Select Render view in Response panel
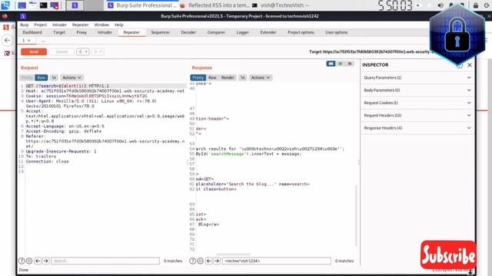The height and width of the screenshot is (276, 492). point(228,77)
